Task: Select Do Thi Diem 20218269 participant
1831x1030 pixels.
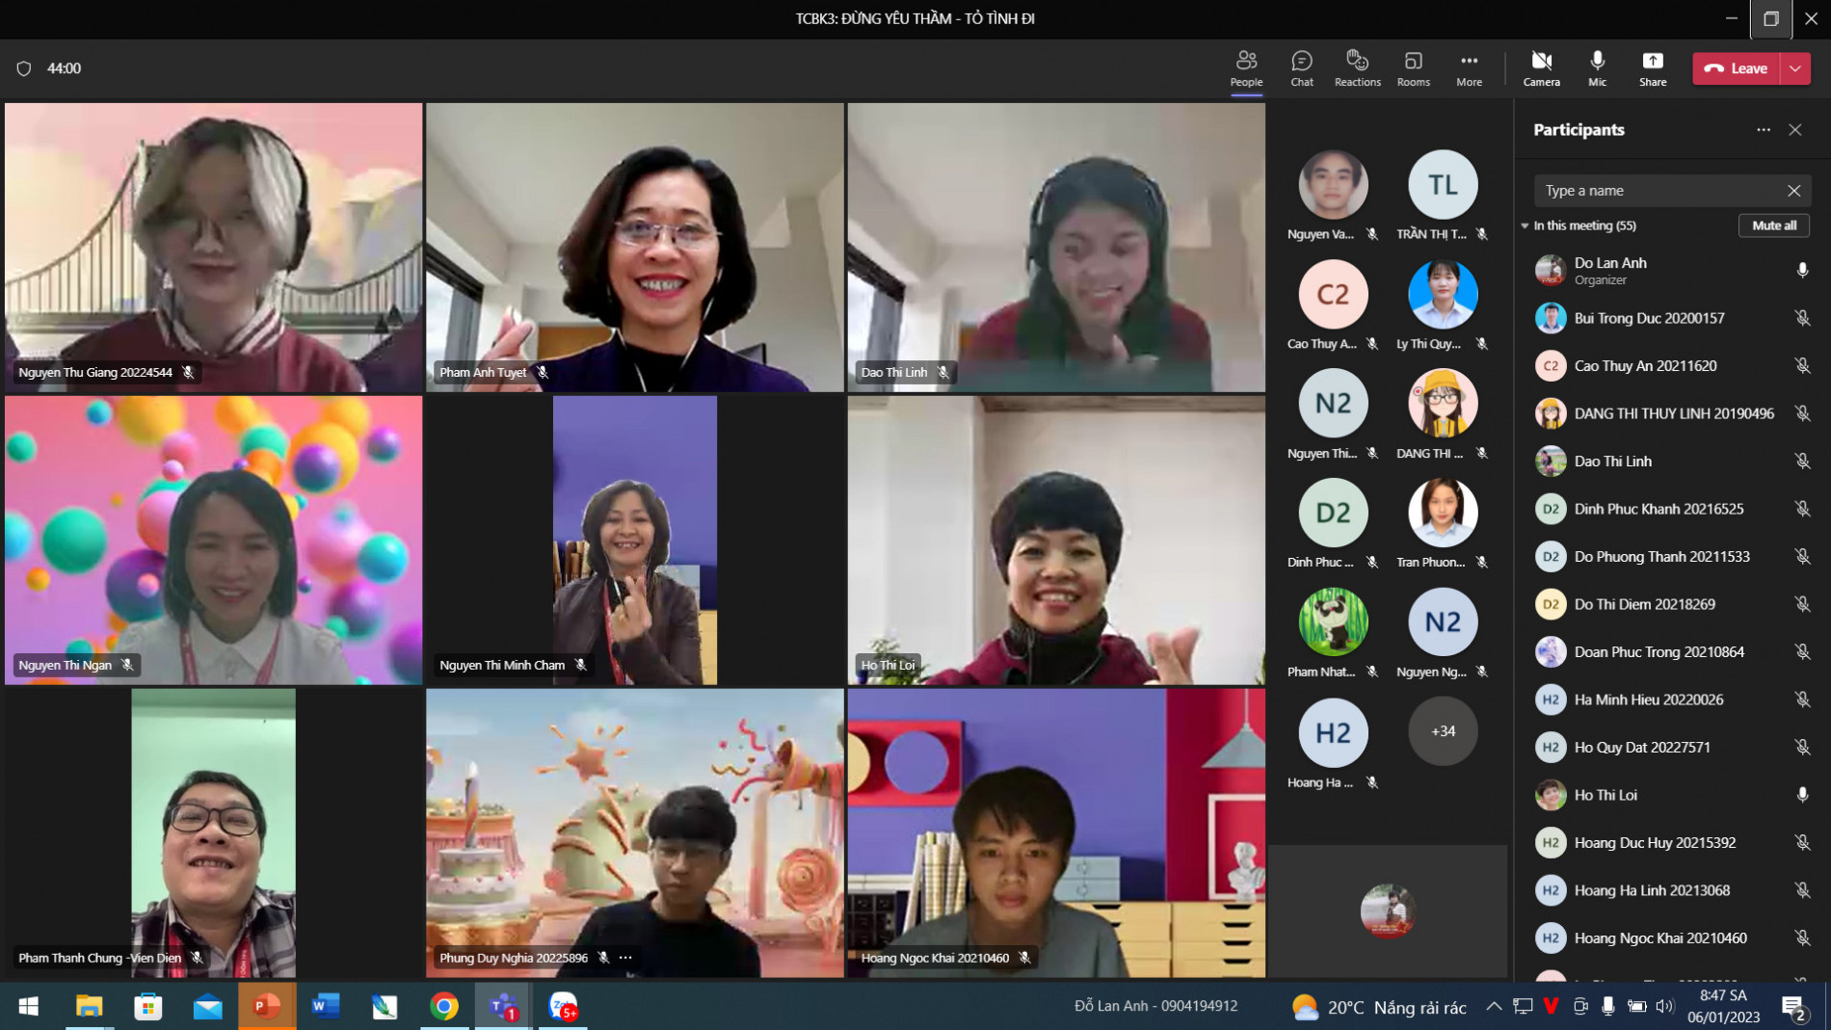Action: (x=1672, y=604)
